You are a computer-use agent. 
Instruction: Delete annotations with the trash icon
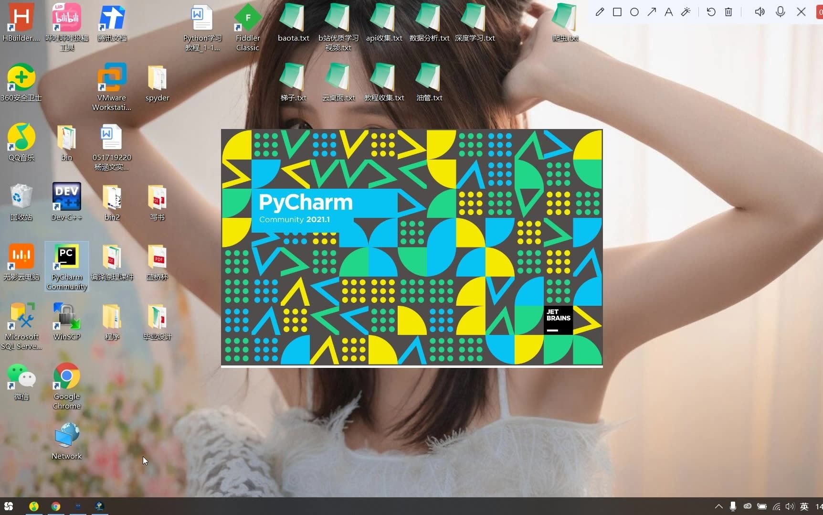click(x=728, y=12)
